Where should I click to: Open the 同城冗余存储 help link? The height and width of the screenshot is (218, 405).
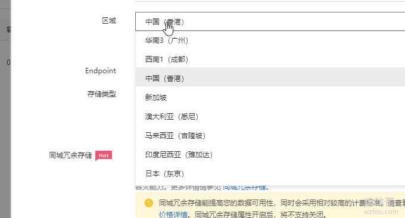(244, 188)
